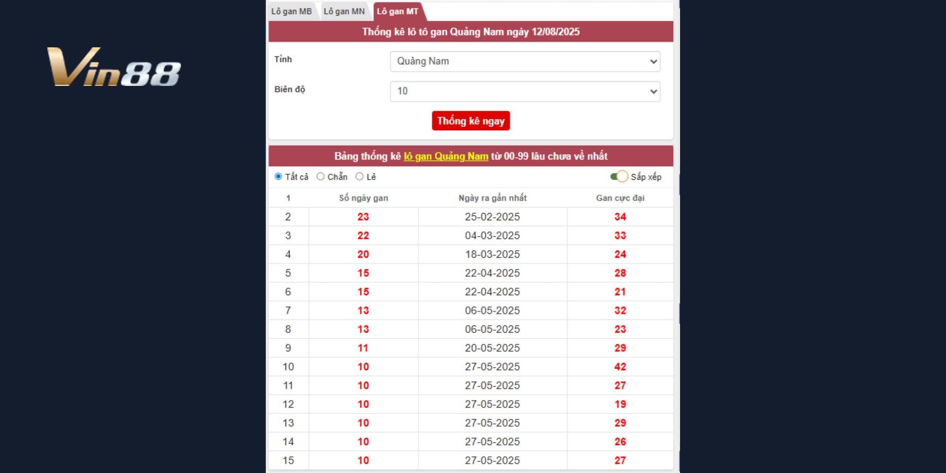The image size is (946, 473).
Task: Click gan value 22 in row 3
Action: (363, 235)
